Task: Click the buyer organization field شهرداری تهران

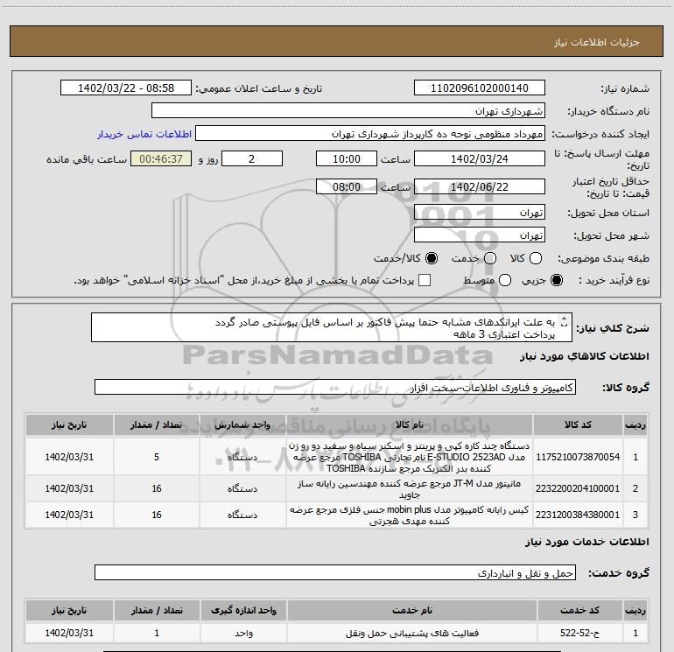Action: tap(348, 111)
